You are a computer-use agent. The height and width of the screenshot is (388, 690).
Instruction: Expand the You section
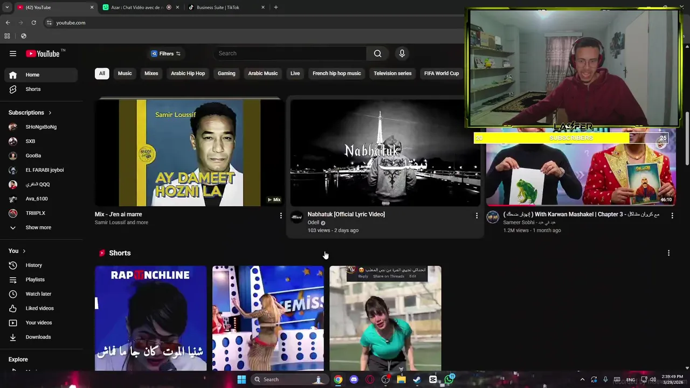tap(17, 251)
